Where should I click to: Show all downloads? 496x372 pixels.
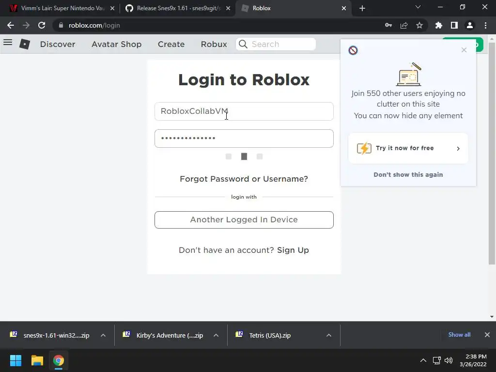459,335
